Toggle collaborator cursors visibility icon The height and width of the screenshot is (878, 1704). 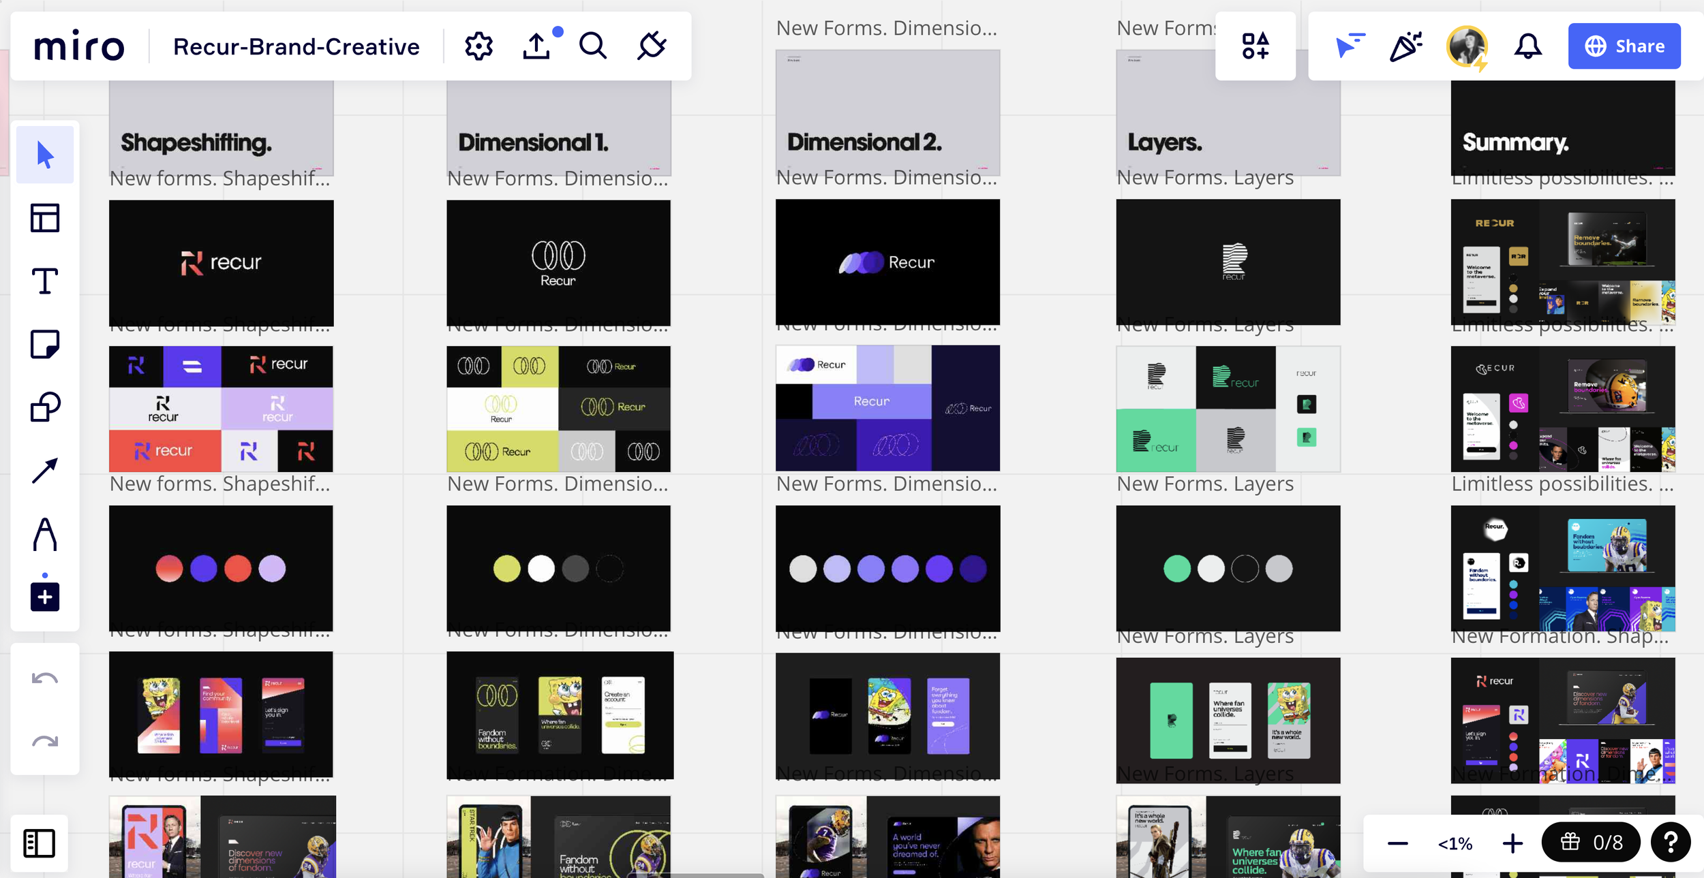tap(1349, 46)
